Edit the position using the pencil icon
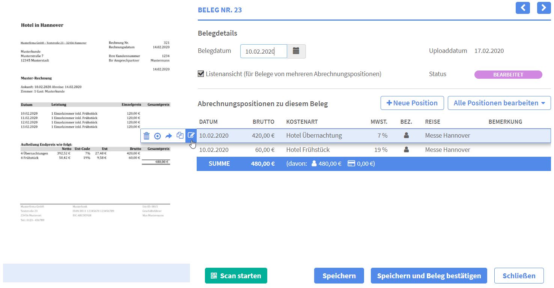 click(191, 136)
